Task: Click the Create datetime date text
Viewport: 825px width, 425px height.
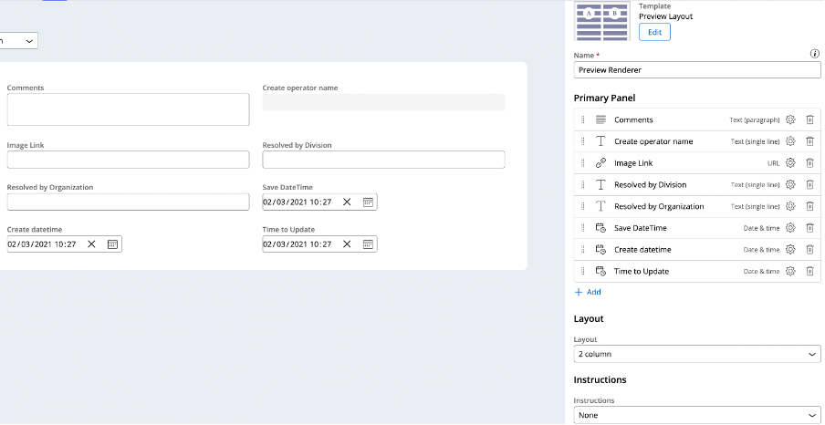Action: coord(42,244)
